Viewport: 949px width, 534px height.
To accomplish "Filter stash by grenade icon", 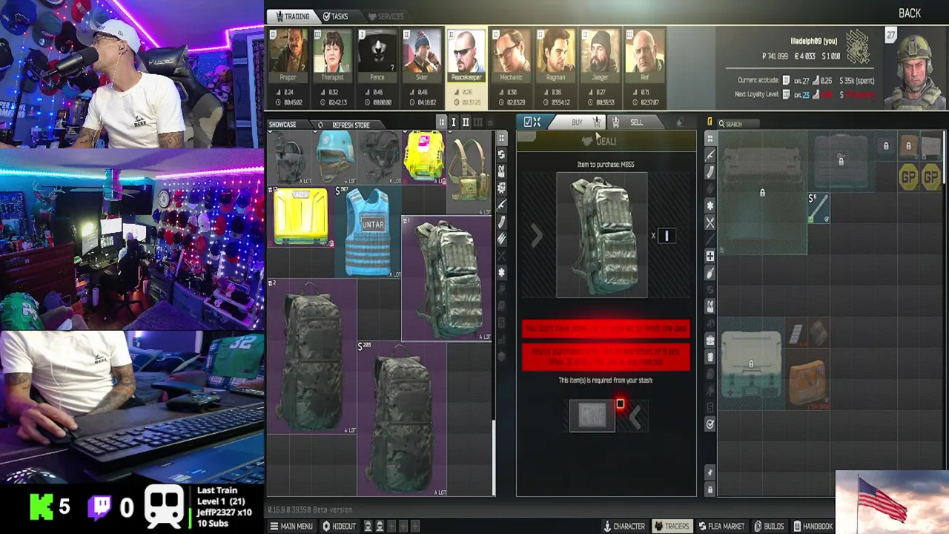I will coord(710,273).
